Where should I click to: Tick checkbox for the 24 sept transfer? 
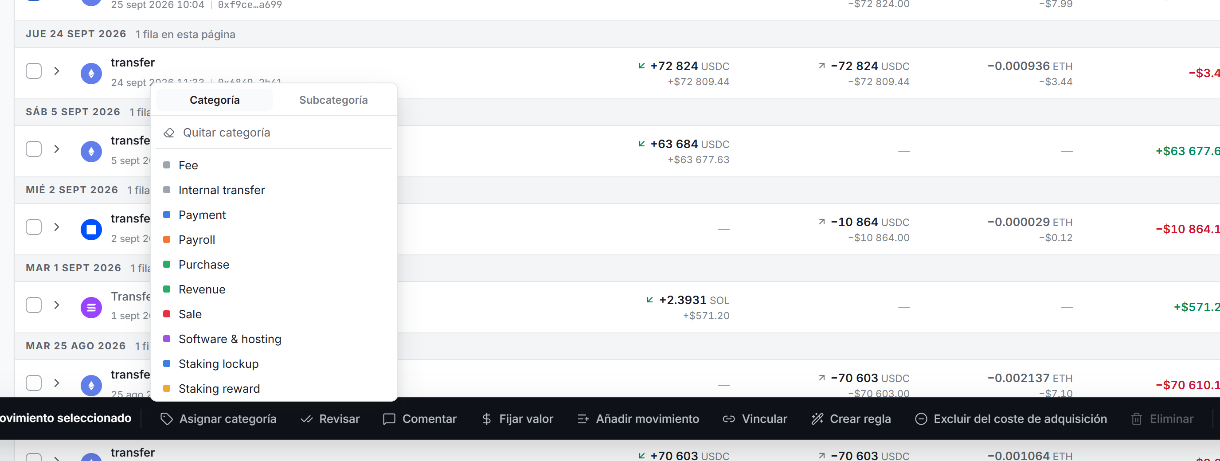coord(34,71)
